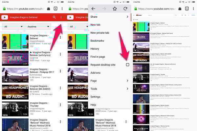Open options dots for Believer (8D AUDIO) video
The width and height of the screenshot is (197, 131).
coord(60,88)
